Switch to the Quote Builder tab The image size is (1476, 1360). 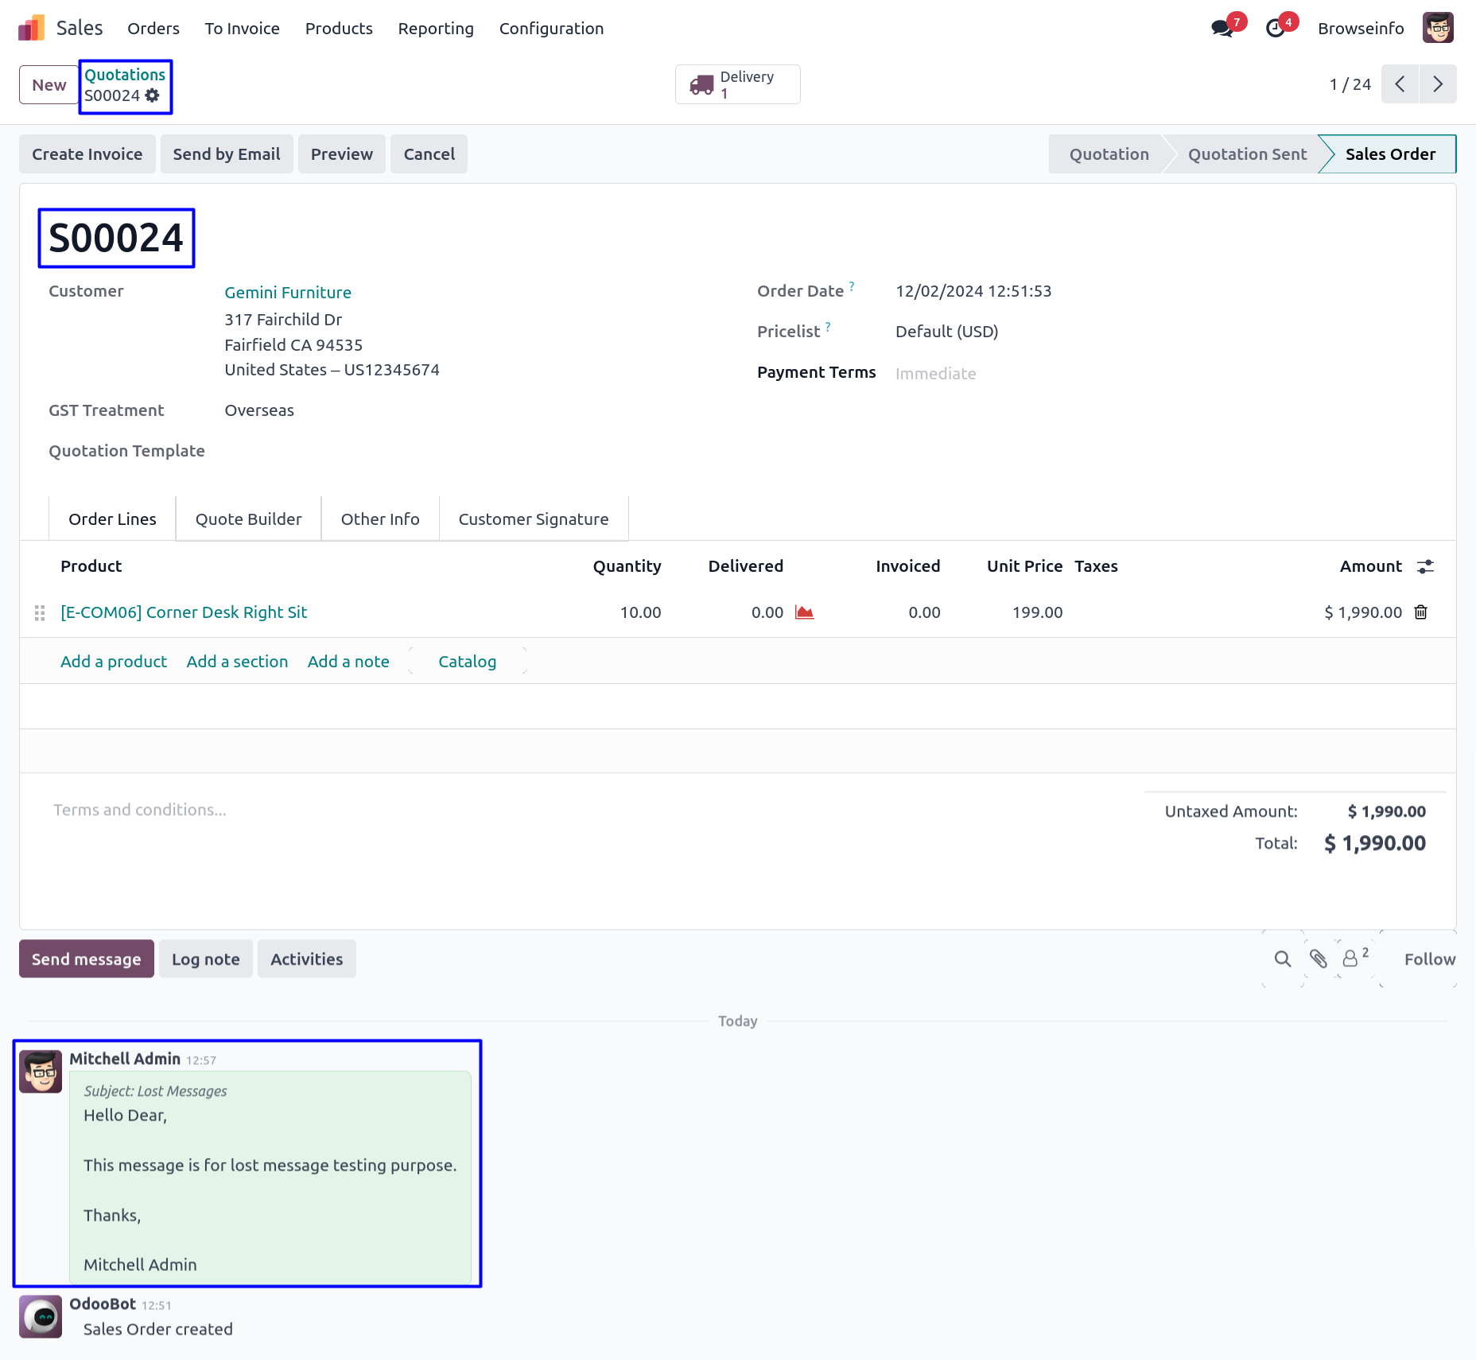click(x=248, y=519)
